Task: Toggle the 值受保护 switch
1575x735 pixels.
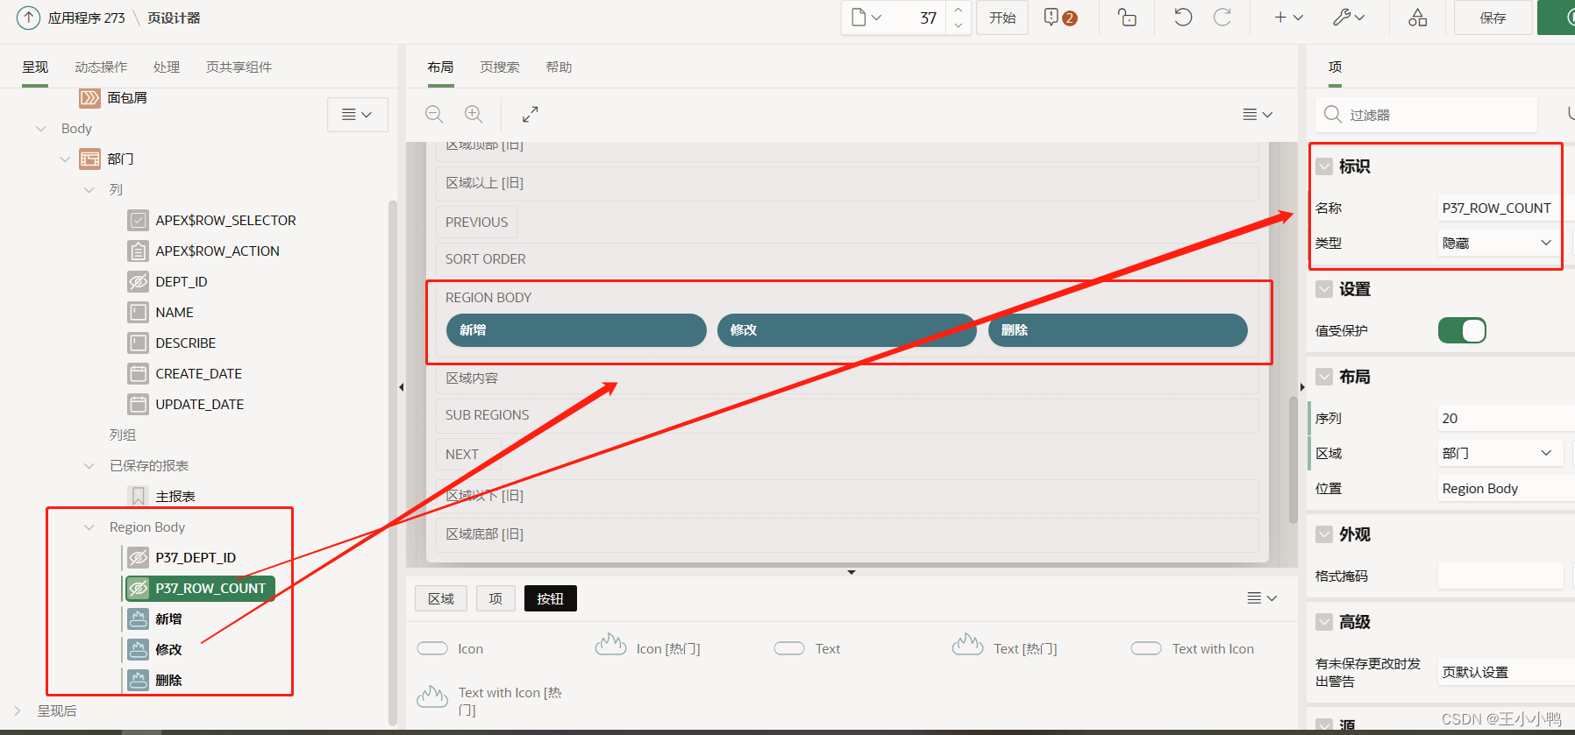Action: point(1462,330)
